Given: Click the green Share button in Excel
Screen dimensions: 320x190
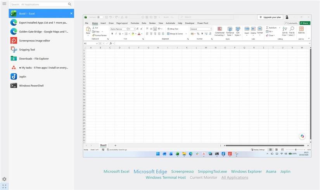Looking at the screenshot, I should click(x=305, y=23).
